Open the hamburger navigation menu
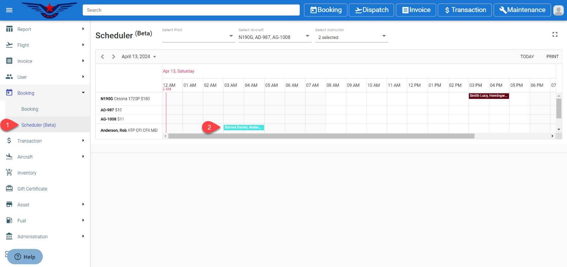Viewport: 567px width, 267px height. click(9, 10)
